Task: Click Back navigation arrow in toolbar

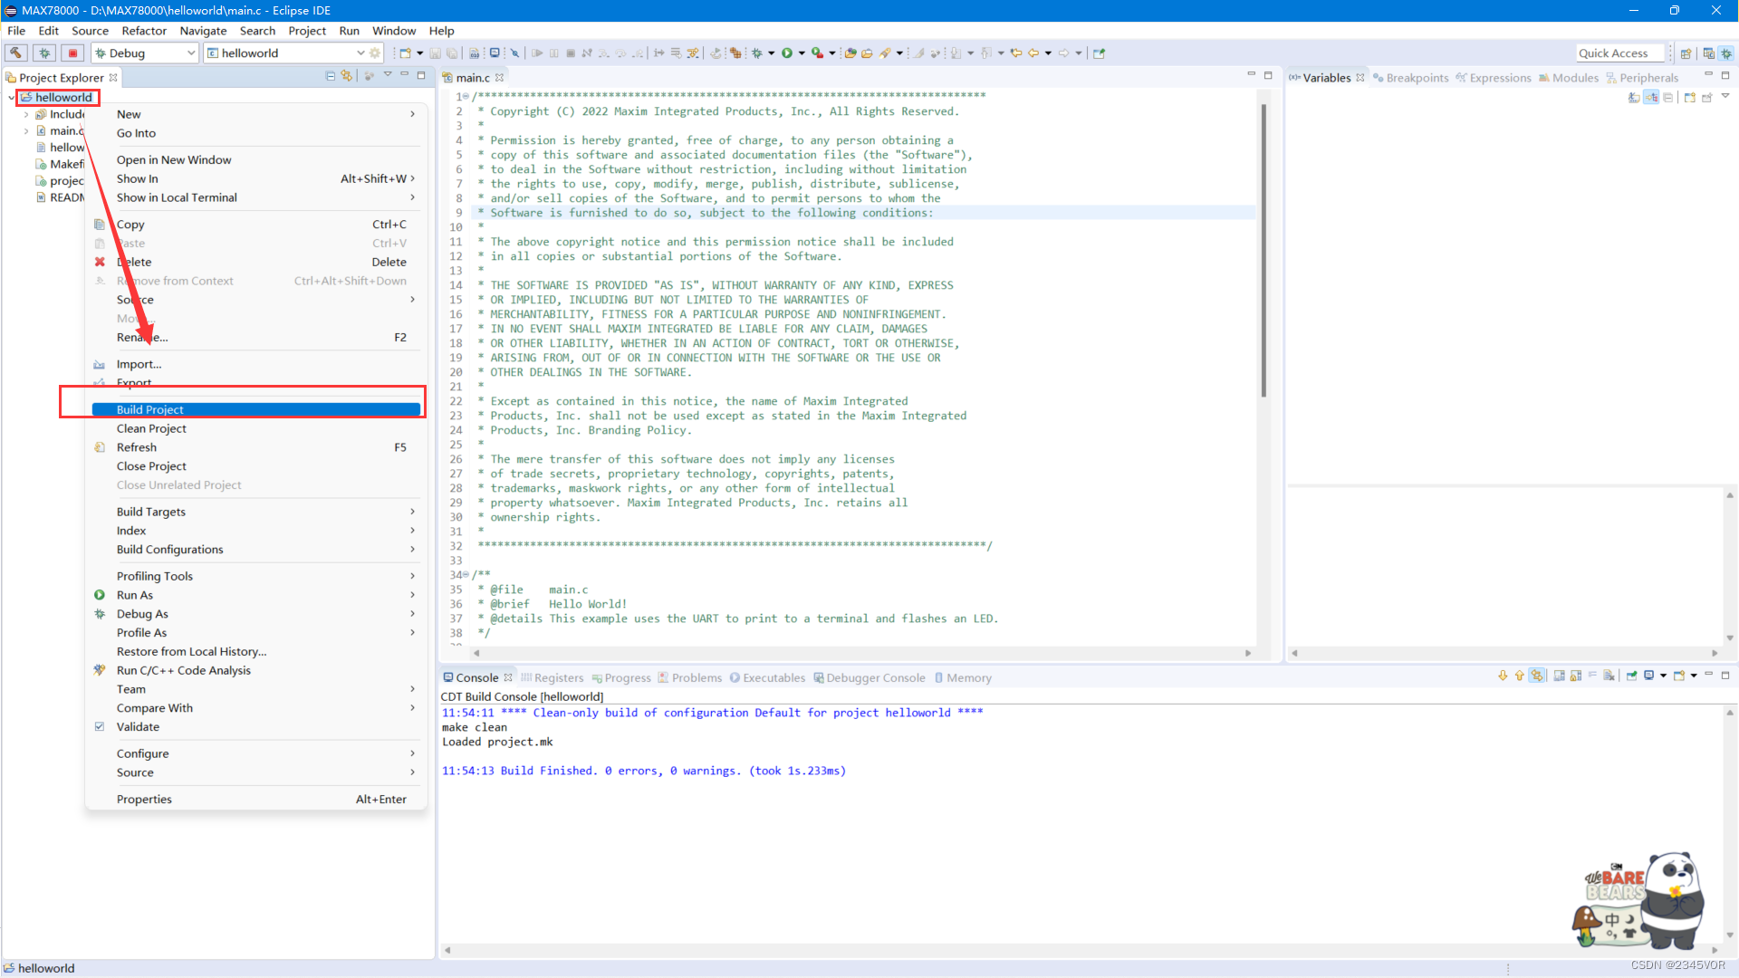Action: (x=1033, y=53)
